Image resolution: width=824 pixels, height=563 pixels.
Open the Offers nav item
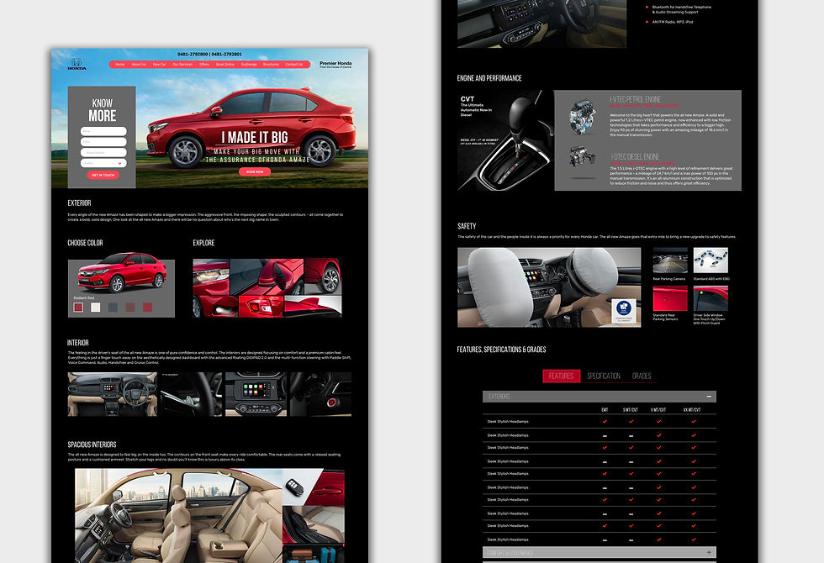click(203, 65)
